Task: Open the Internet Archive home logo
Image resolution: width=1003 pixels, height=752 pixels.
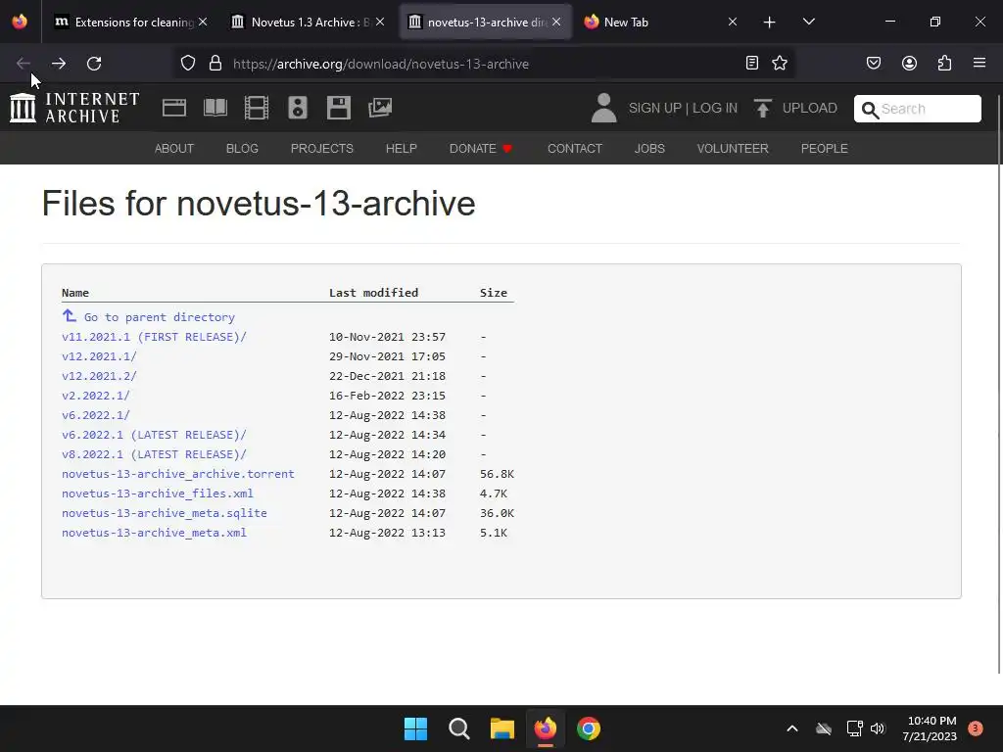Action: coord(74,108)
